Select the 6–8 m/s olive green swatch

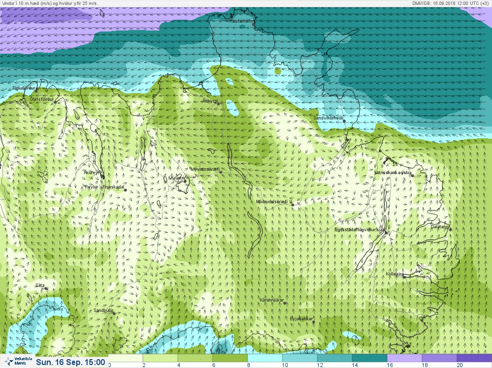point(230,358)
